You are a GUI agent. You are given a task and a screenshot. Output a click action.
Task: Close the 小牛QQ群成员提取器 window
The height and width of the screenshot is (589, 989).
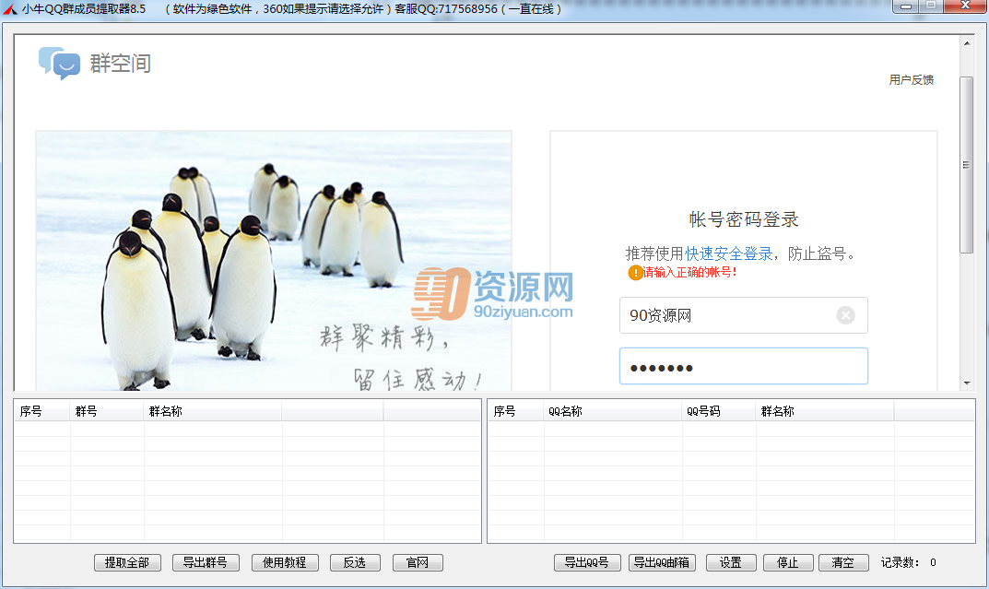point(965,6)
